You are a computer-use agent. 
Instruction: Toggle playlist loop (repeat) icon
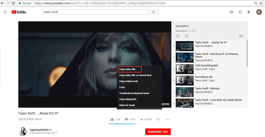[x=178, y=36]
